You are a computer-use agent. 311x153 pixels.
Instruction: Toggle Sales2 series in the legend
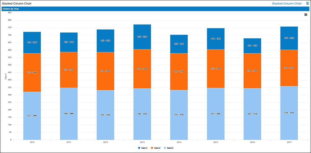(155, 148)
